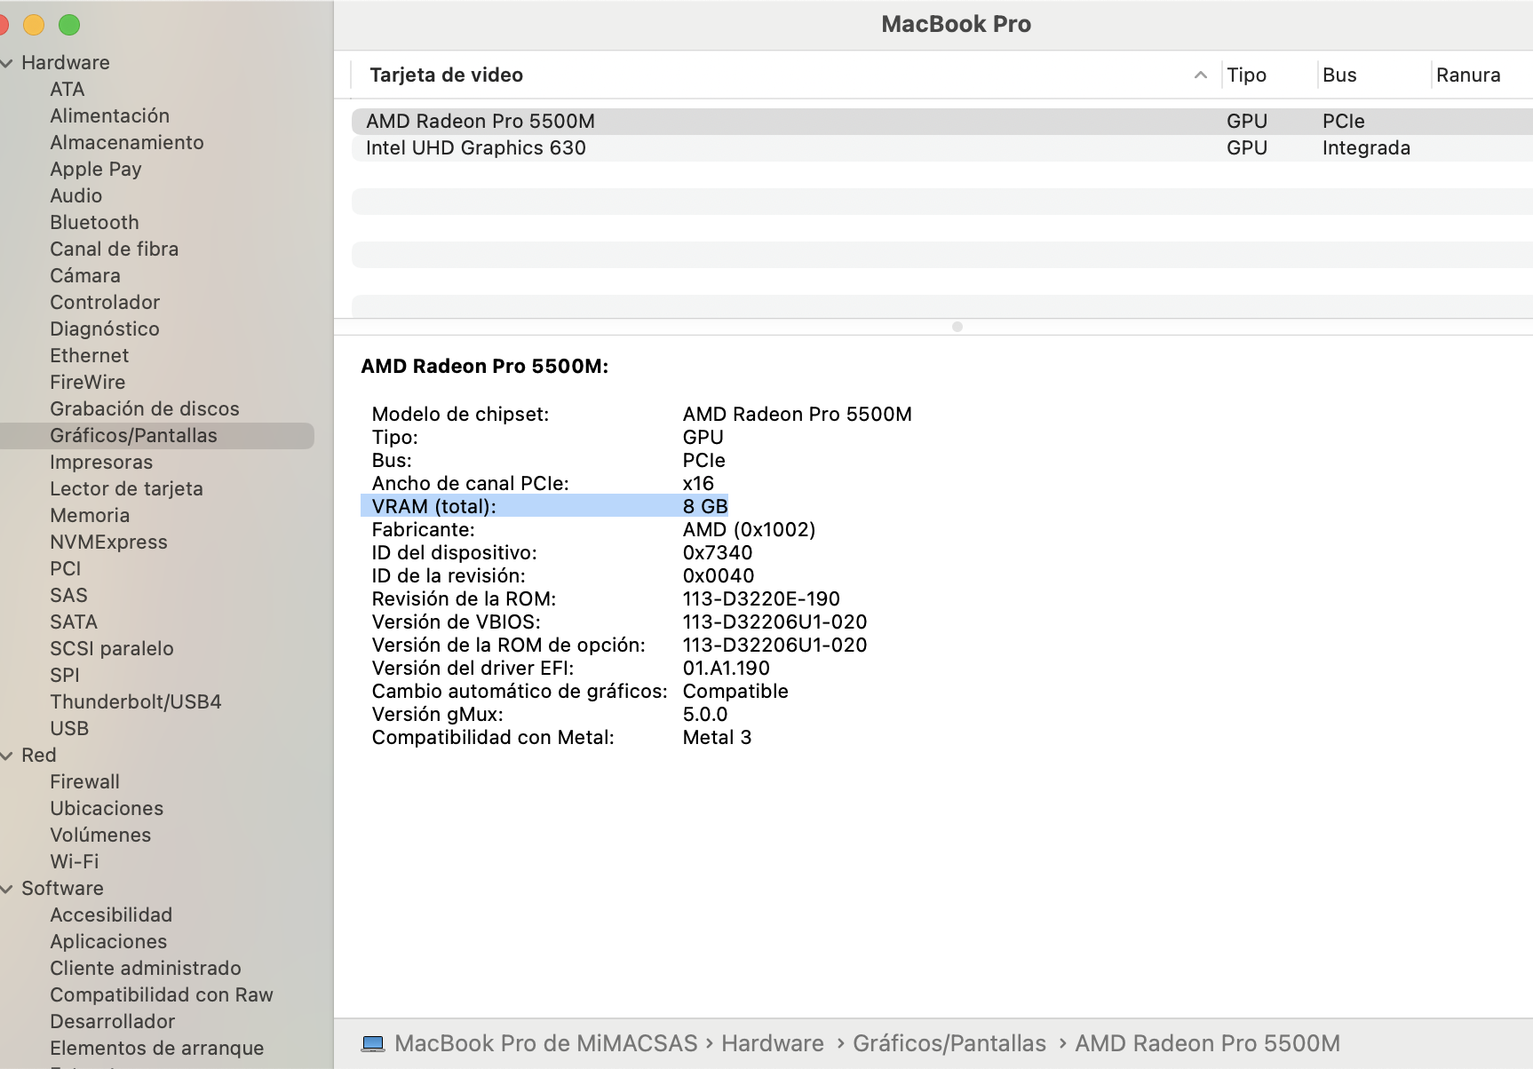Select Grabación de discos item
Viewport: 1533px width, 1069px height.
(145, 409)
